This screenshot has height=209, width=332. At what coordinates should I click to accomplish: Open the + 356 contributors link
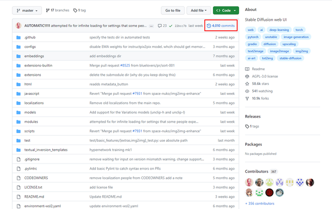click(x=259, y=203)
